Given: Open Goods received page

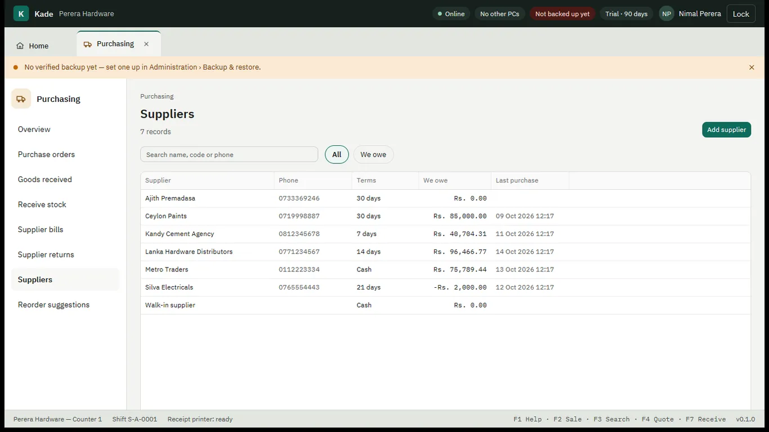Looking at the screenshot, I should (65, 180).
